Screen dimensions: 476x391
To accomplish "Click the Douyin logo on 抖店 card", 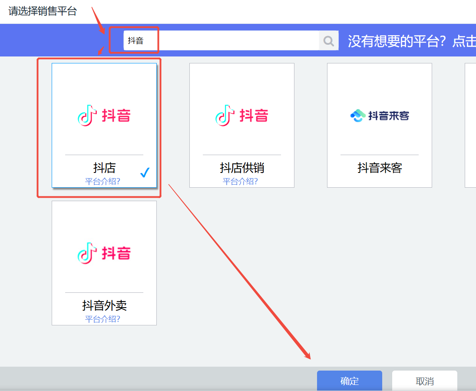I will pyautogui.click(x=104, y=116).
